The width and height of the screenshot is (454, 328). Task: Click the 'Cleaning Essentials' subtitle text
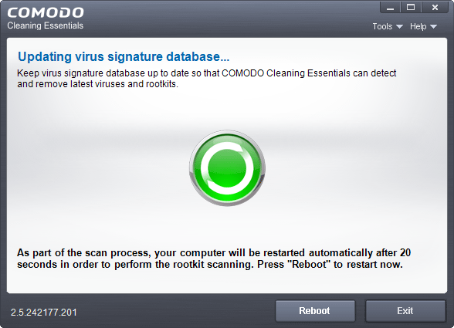45,25
